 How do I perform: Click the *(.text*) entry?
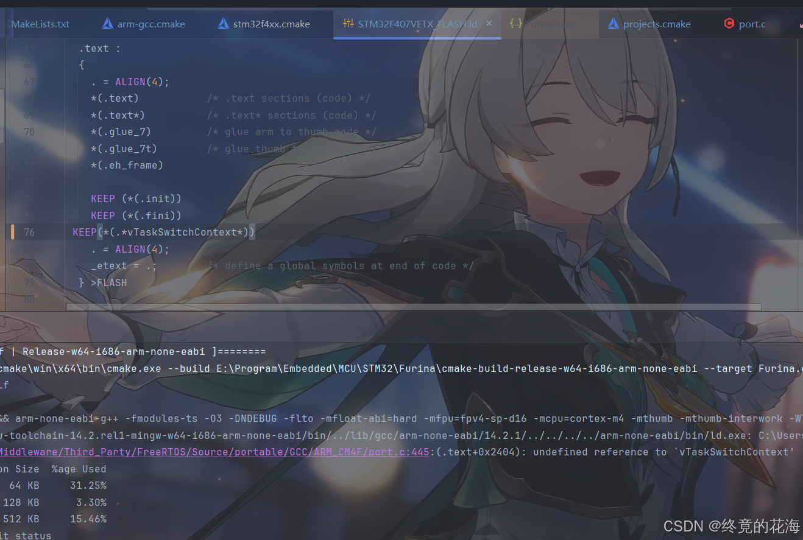[118, 115]
